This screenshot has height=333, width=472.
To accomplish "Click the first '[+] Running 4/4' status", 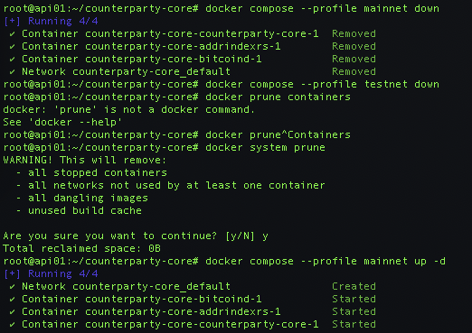I will pos(51,22).
